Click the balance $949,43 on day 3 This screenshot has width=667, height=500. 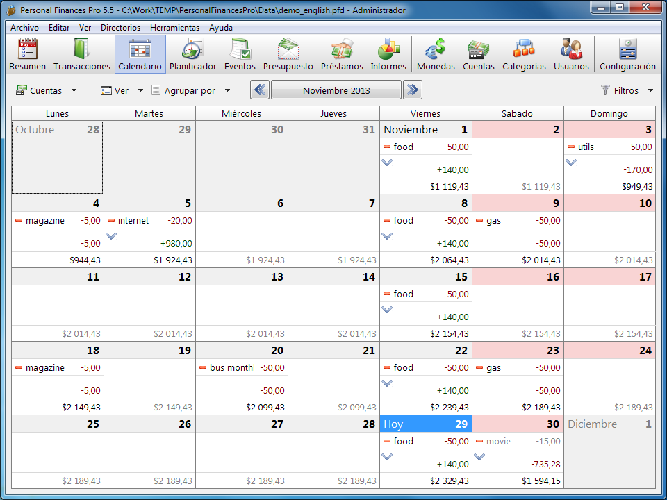click(x=637, y=186)
